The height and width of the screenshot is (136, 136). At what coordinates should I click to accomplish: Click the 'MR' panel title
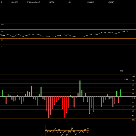(121, 71)
